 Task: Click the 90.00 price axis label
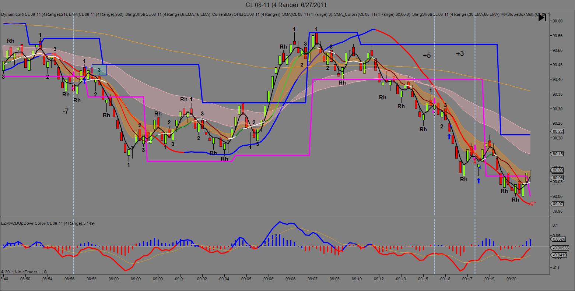(558, 196)
